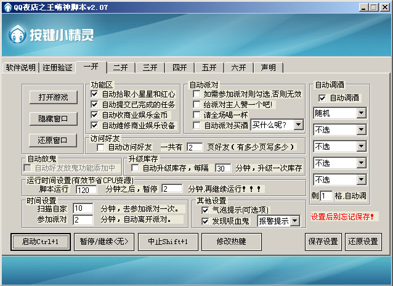Enable 如需参加派对则勾选 checkbox

(x=197, y=94)
